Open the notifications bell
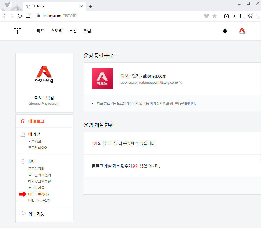The height and width of the screenshot is (228, 261). (225, 31)
